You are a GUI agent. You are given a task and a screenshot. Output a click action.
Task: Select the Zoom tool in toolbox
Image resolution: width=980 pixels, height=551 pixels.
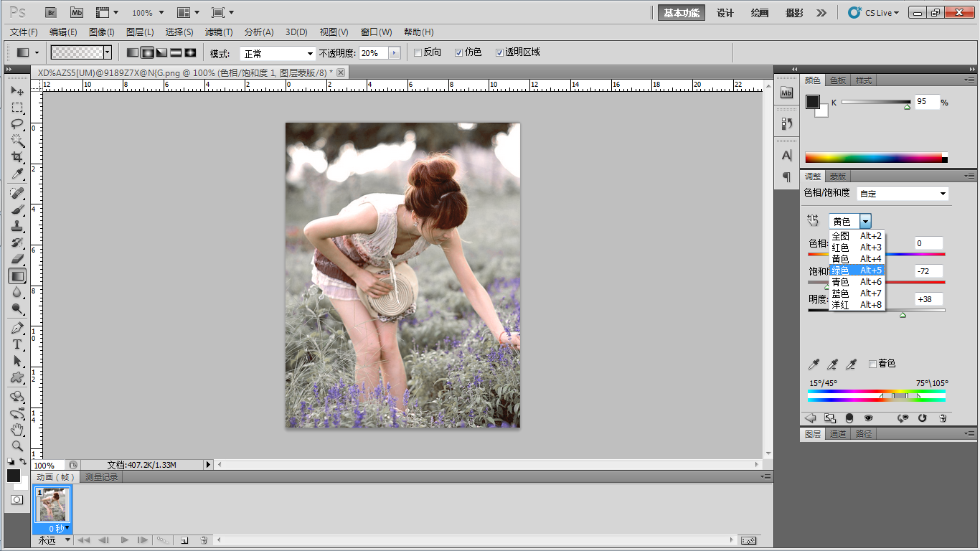pyautogui.click(x=17, y=446)
